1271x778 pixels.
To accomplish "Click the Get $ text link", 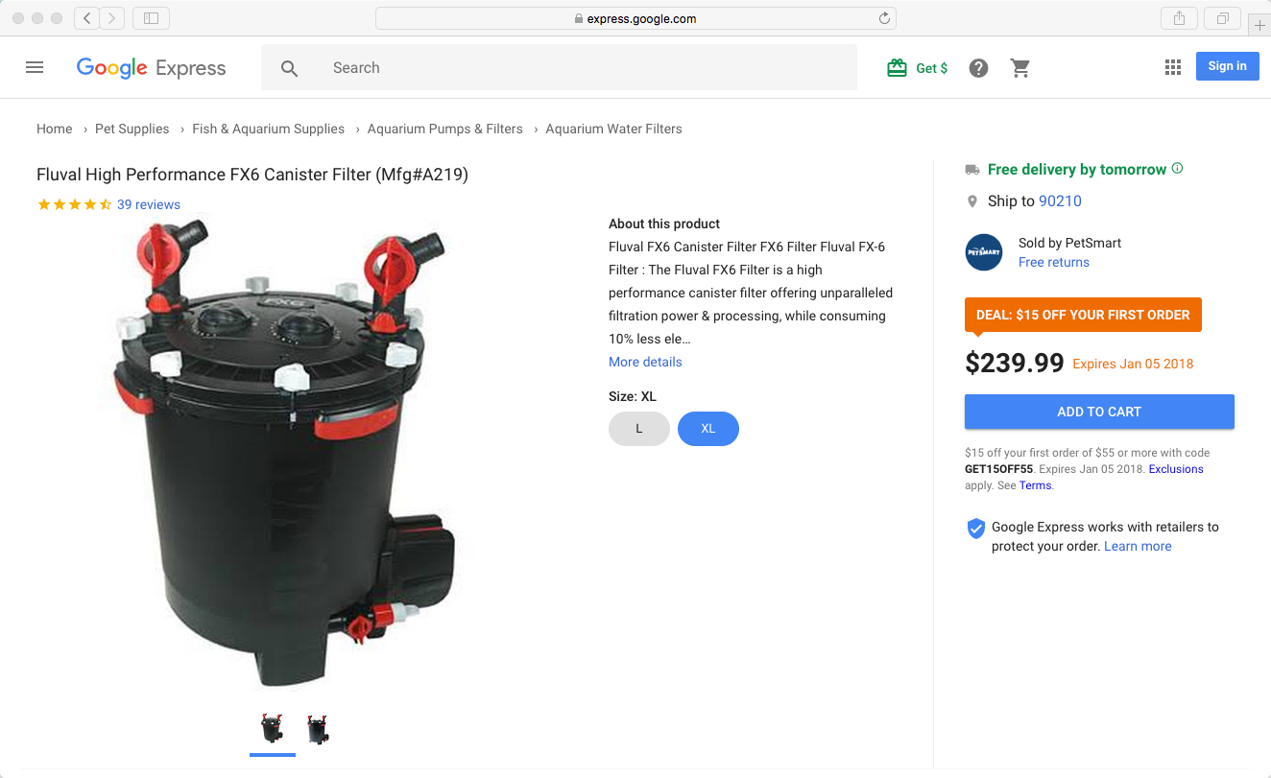I will [931, 68].
